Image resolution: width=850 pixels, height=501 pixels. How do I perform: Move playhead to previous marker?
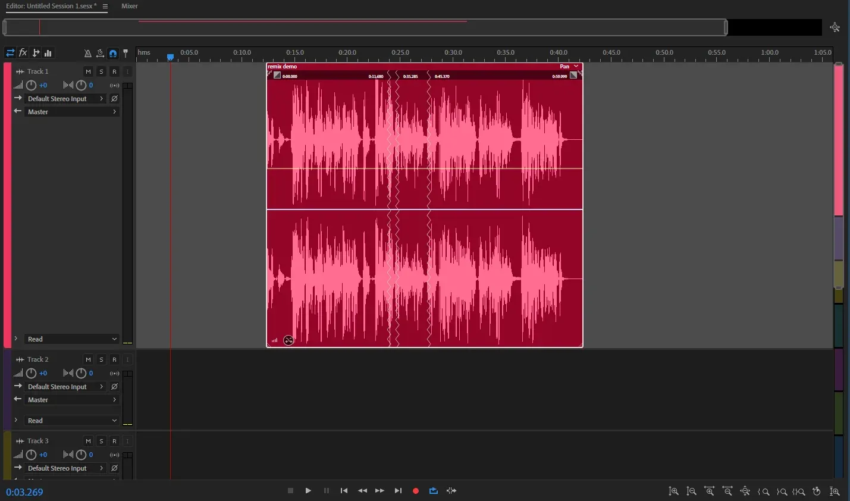[x=344, y=491]
